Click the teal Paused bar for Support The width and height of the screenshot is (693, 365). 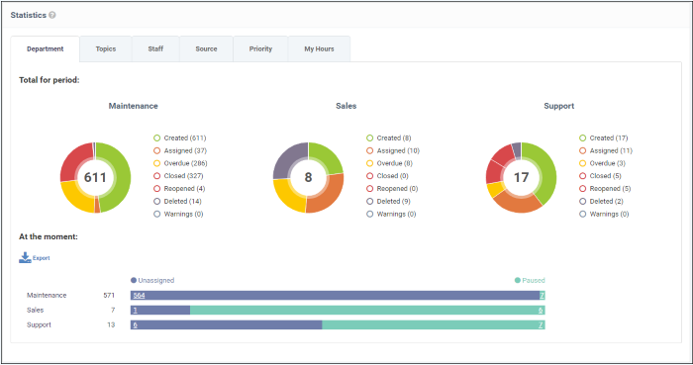[434, 325]
